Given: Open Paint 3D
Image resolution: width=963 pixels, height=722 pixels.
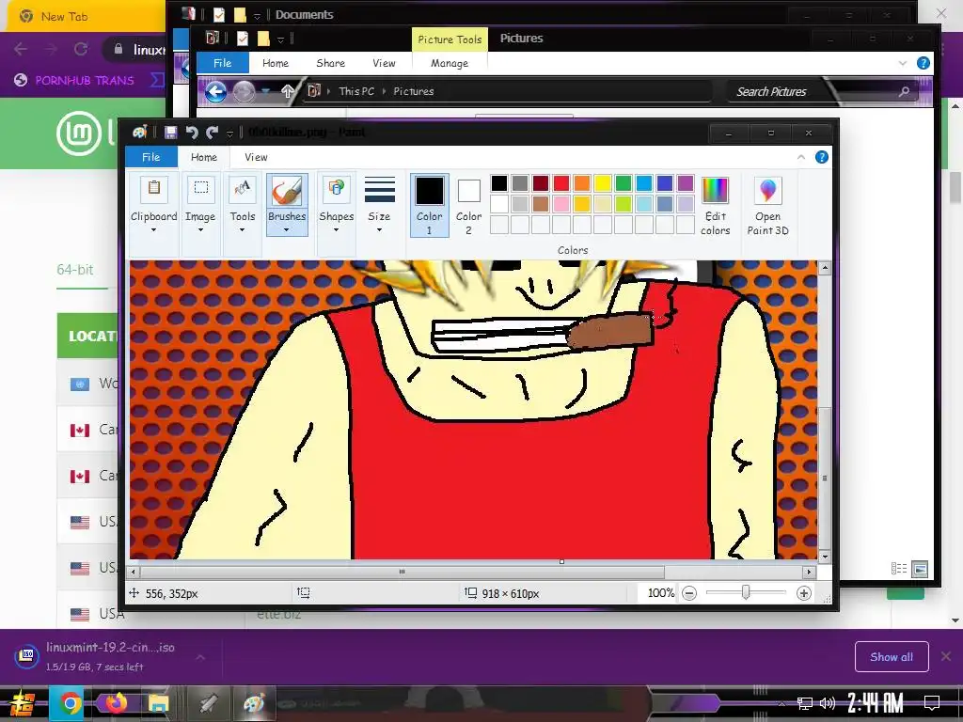Looking at the screenshot, I should pos(767,205).
